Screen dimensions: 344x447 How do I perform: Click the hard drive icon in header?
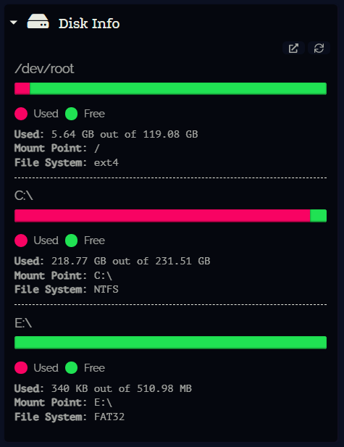pos(38,22)
